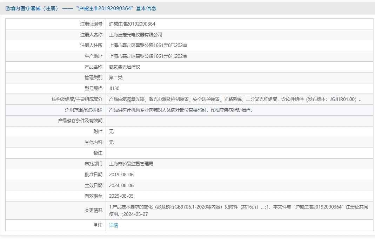The image size is (375, 239).
Task: Click the 产品名称 label
Action: click(x=93, y=67)
